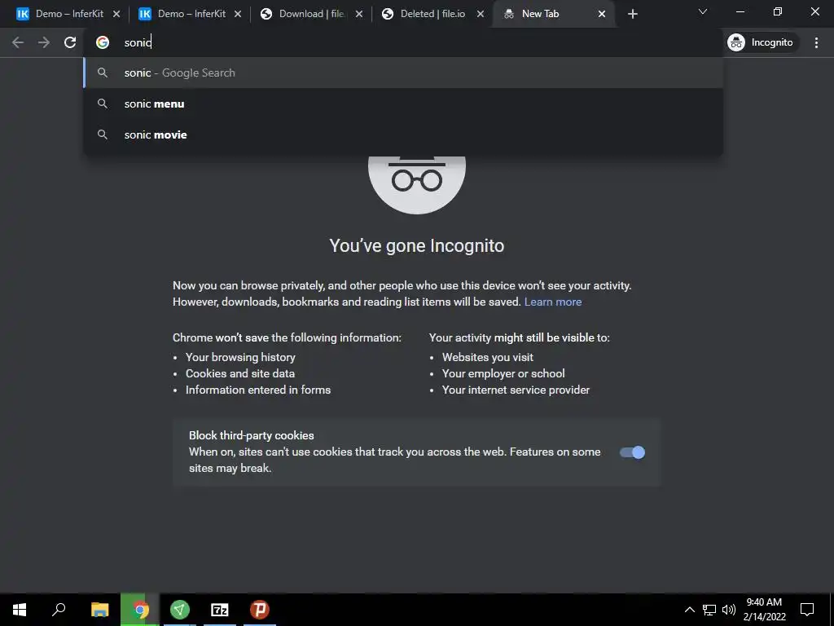Open the orange P app in taskbar

click(x=260, y=610)
